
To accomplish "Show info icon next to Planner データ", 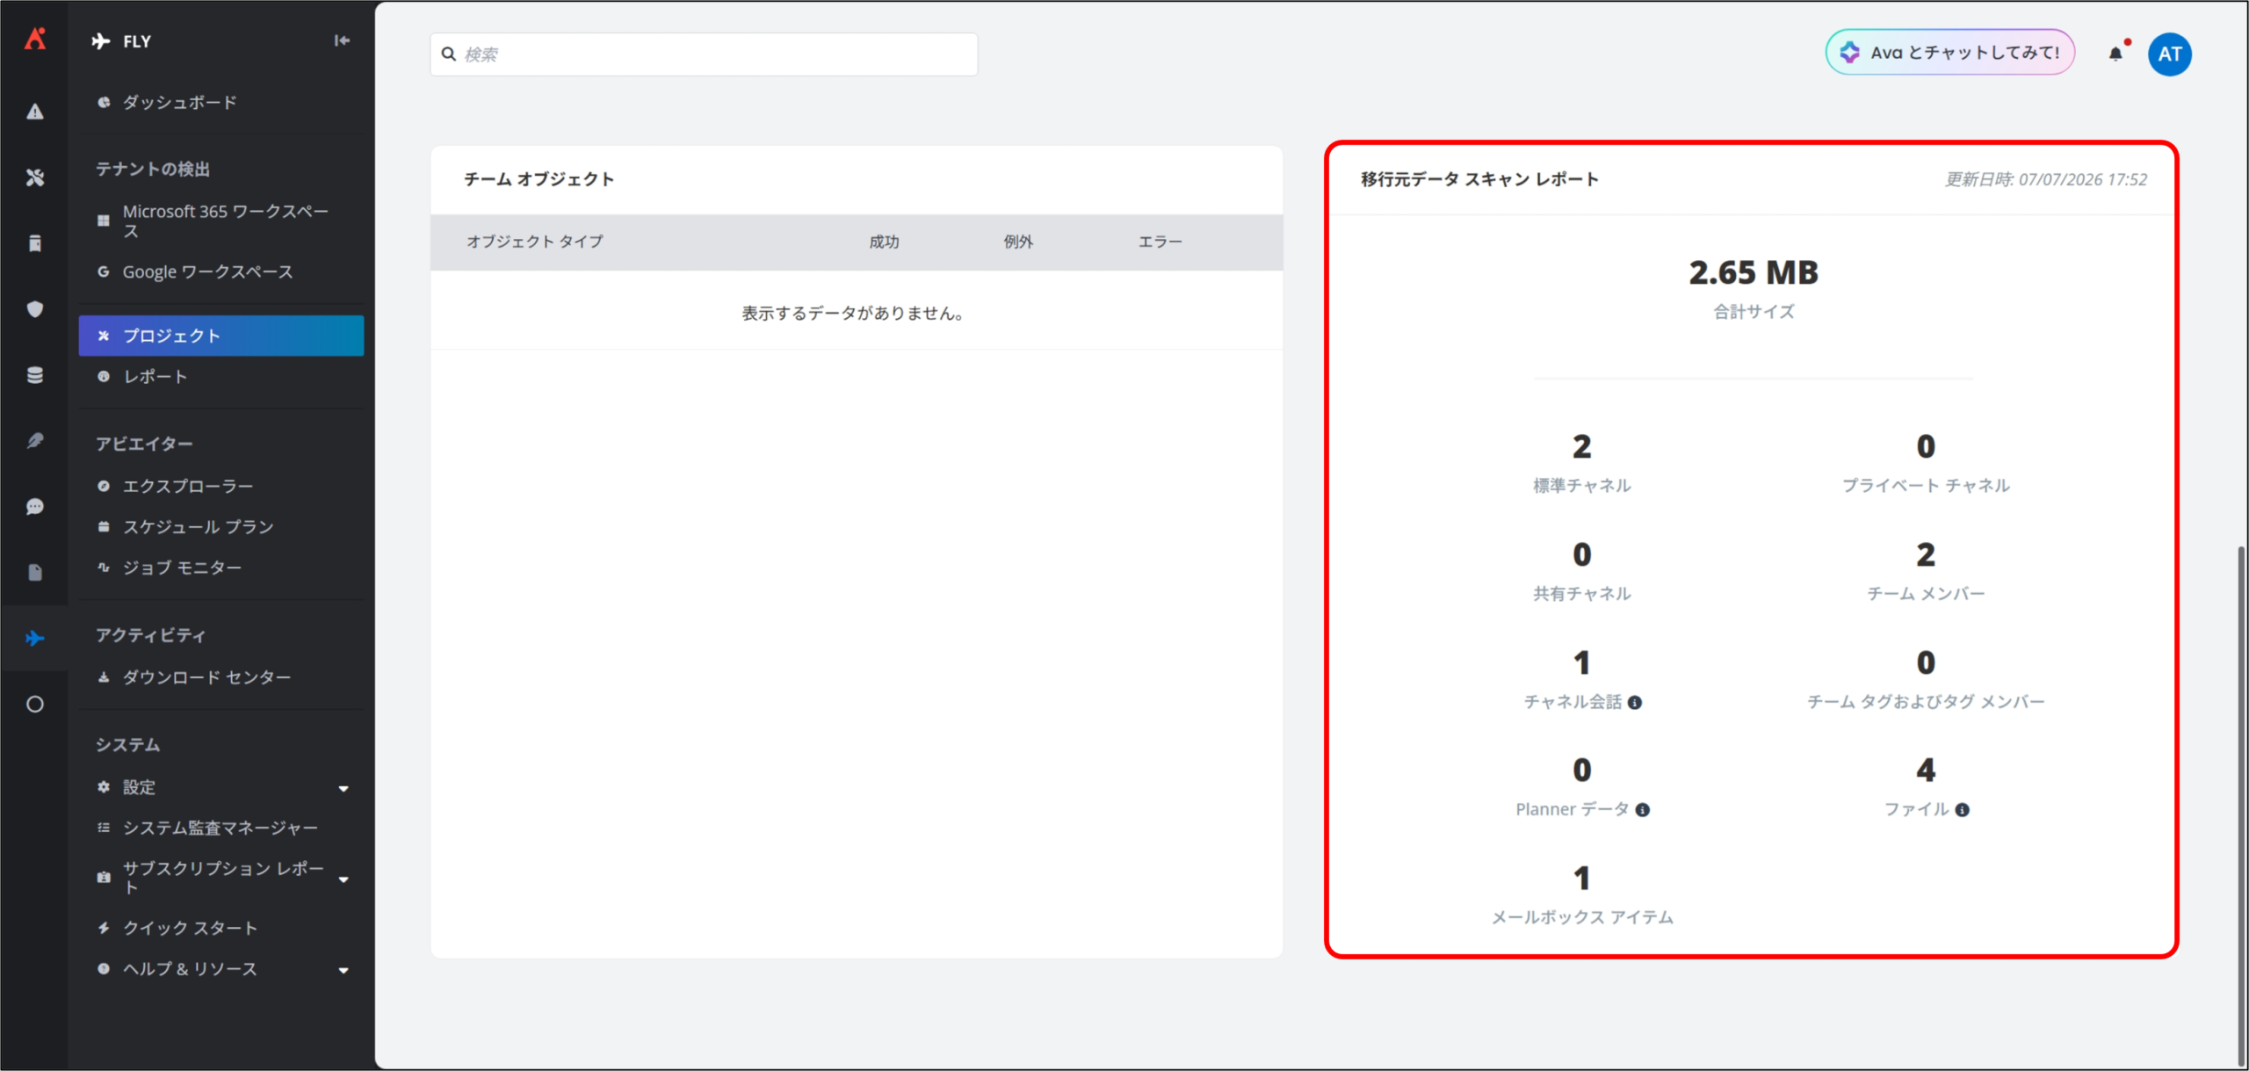I will click(x=1642, y=810).
